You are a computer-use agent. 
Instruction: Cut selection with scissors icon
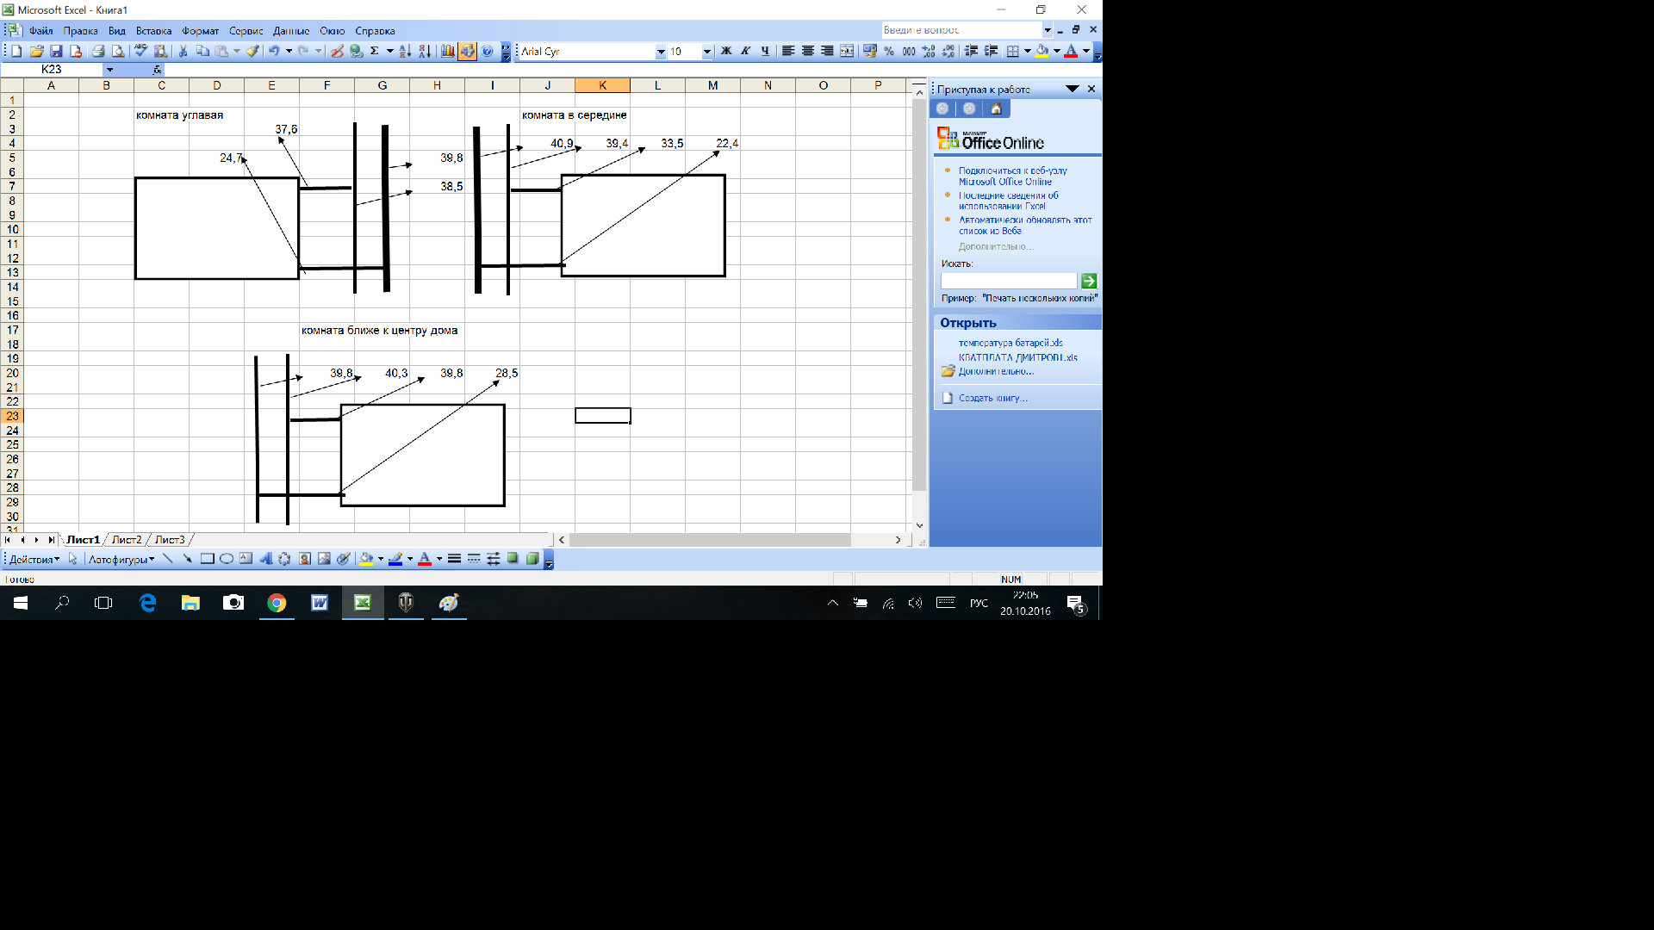coord(183,52)
